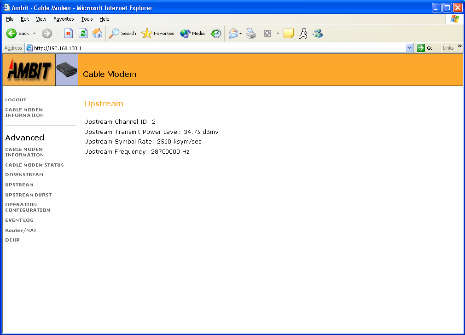Open Advanced CABLE MODEM INFORMATION link
This screenshot has height=335, width=465.
pyautogui.click(x=24, y=152)
